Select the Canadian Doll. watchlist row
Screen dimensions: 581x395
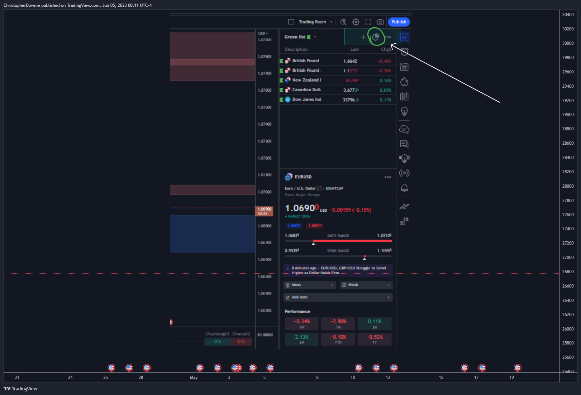338,90
